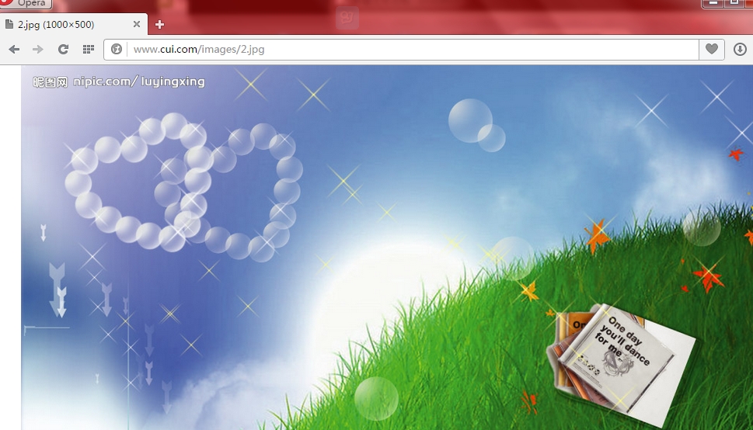Go back to the previous page
Screen dimensions: 753x430
click(15, 49)
